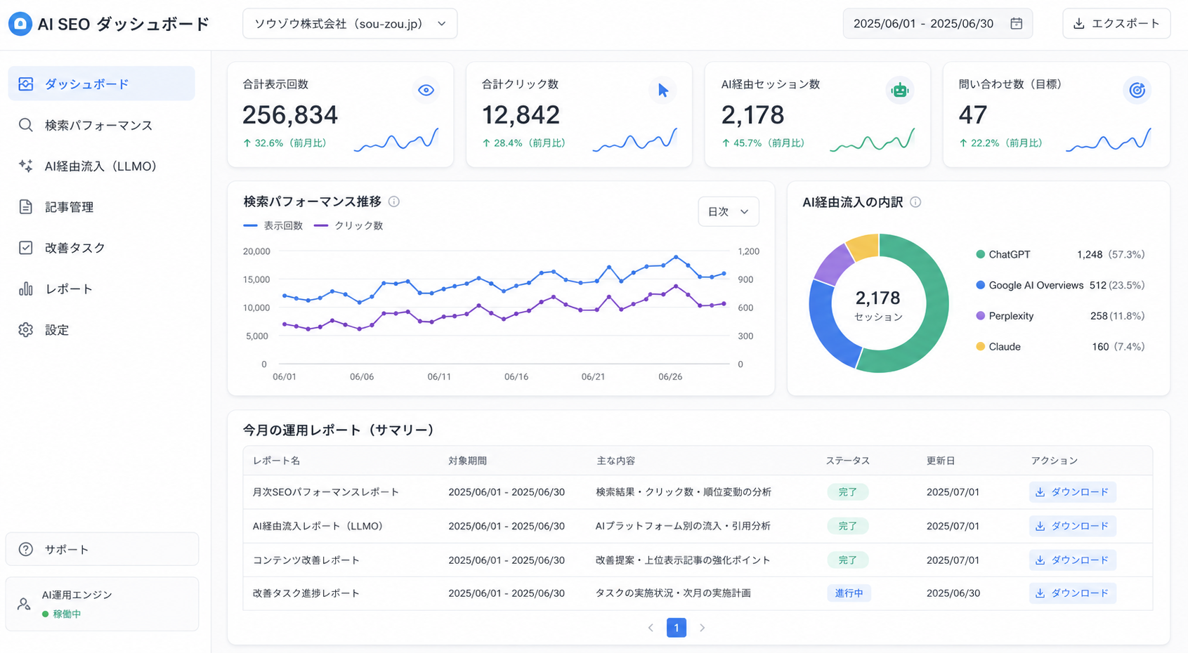Download 改善タスク進捗レポート
The height and width of the screenshot is (653, 1188).
pos(1073,593)
